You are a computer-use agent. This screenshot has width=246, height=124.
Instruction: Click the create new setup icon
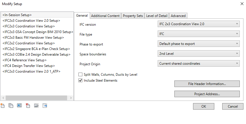[x=3, y=106]
